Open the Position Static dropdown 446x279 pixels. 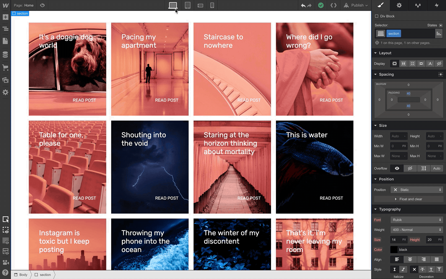[x=417, y=190]
